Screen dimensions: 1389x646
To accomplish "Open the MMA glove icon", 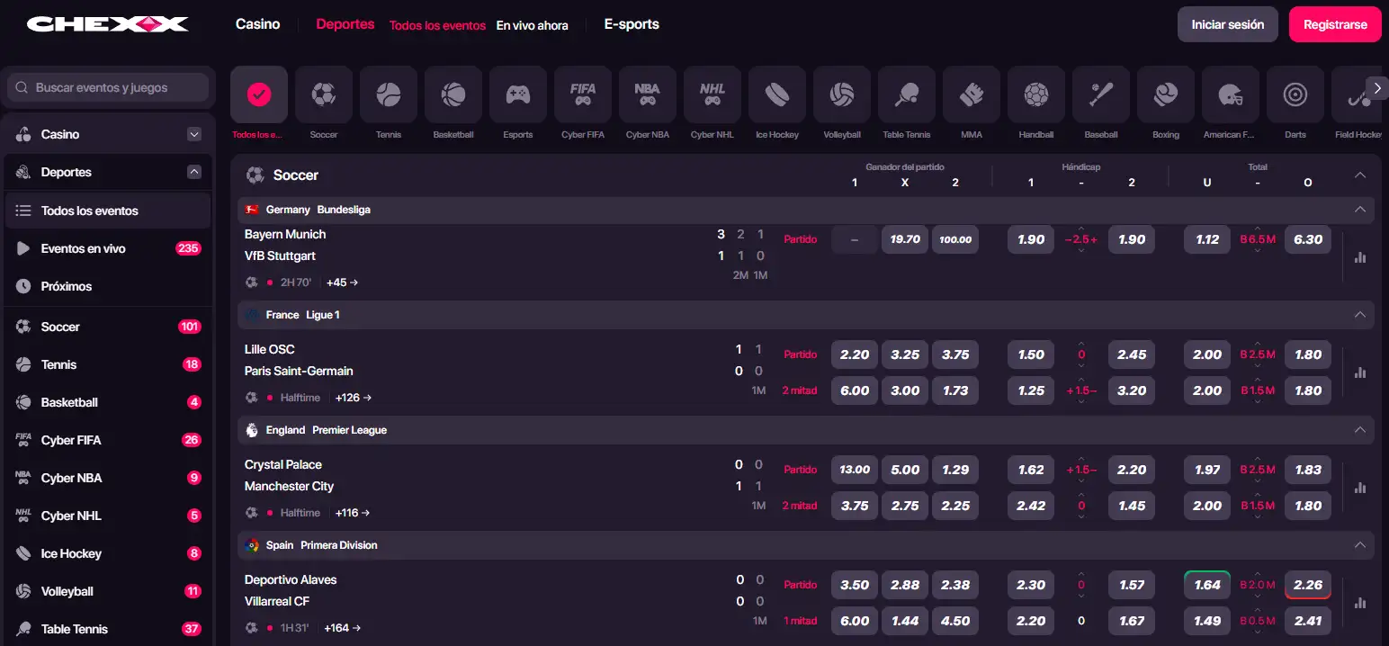I will [972, 94].
